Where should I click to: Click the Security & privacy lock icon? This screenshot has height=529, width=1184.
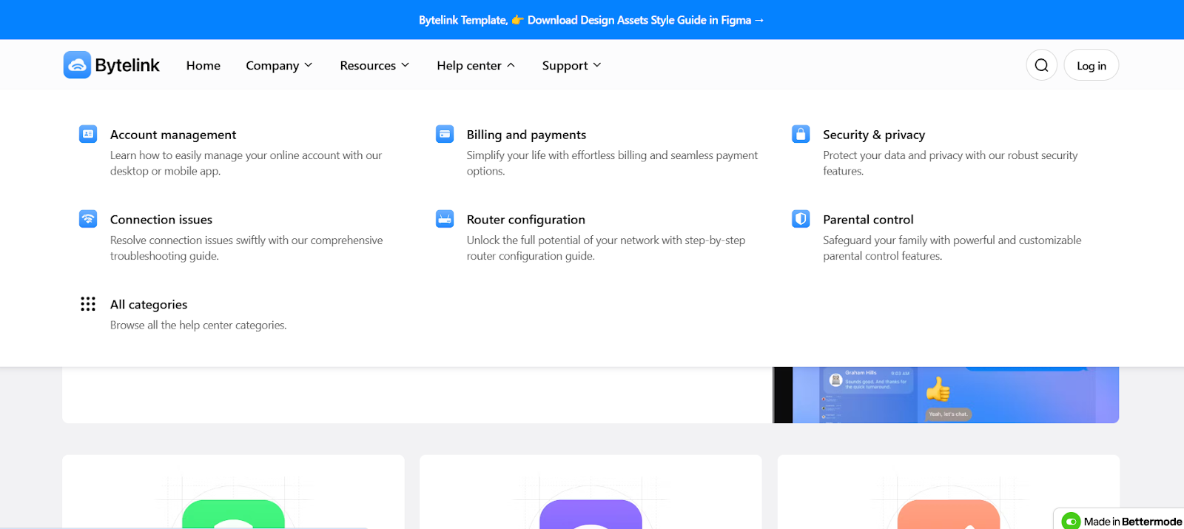[801, 134]
